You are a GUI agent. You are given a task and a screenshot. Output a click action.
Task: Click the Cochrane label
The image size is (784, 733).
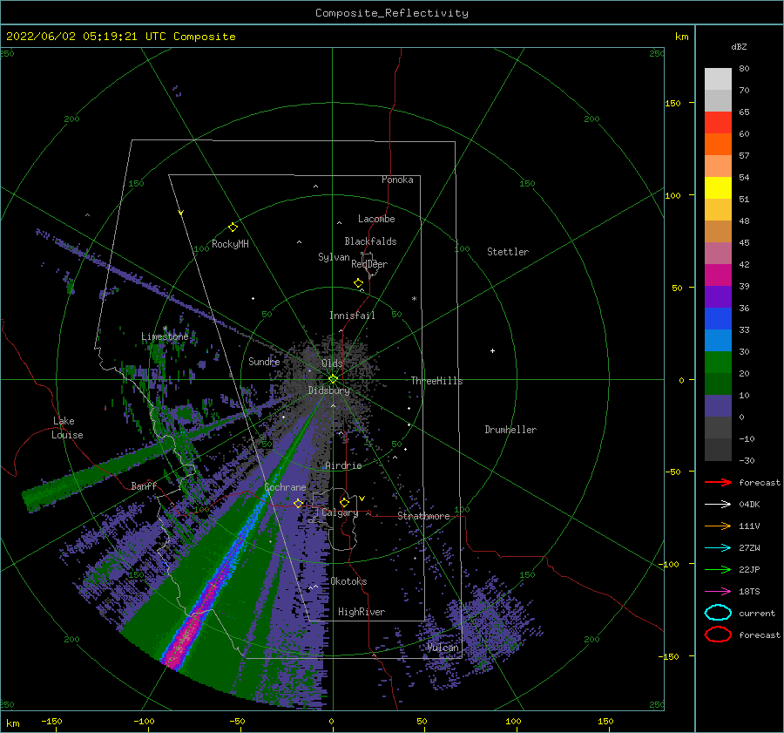(x=285, y=487)
